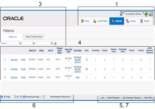
Task: Expand the first Search dropdown
Action: coord(20,43)
